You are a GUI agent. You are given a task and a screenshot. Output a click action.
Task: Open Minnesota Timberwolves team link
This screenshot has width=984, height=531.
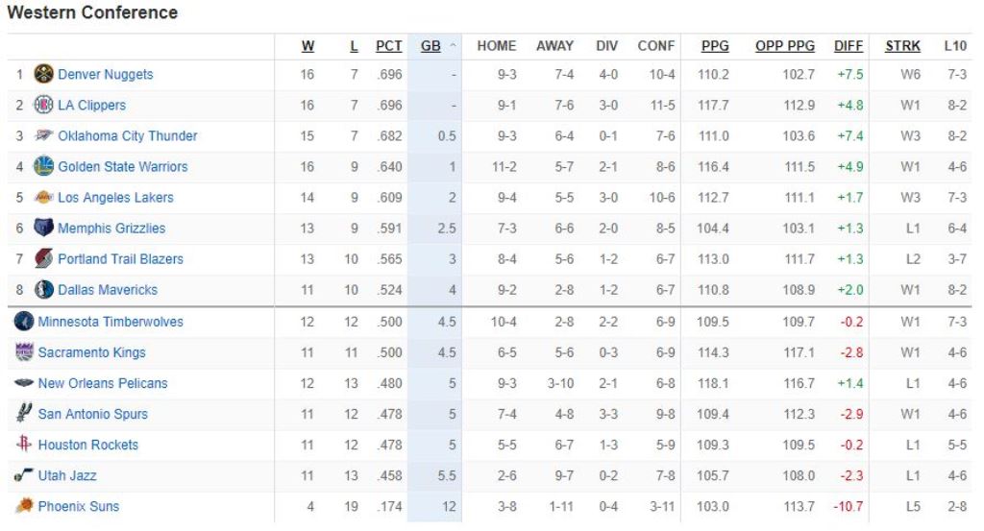pyautogui.click(x=111, y=322)
